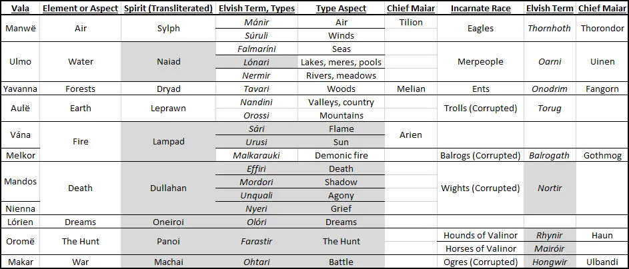Click the Demonic fire cell
This screenshot has height=269, width=629.
[x=342, y=155]
